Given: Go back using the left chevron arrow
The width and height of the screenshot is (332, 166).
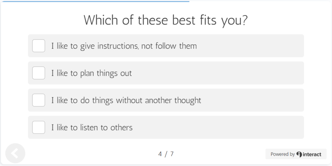Looking at the screenshot, I should 15,153.
